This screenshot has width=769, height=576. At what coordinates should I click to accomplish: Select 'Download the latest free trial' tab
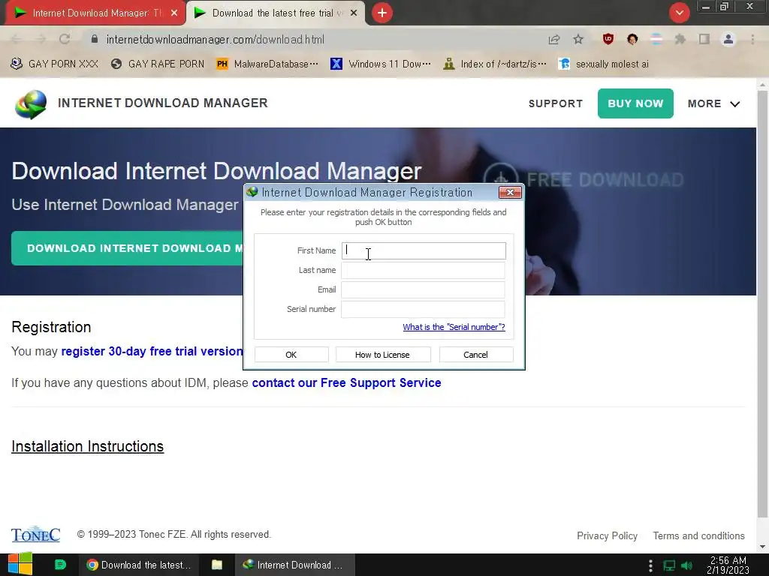[277, 13]
